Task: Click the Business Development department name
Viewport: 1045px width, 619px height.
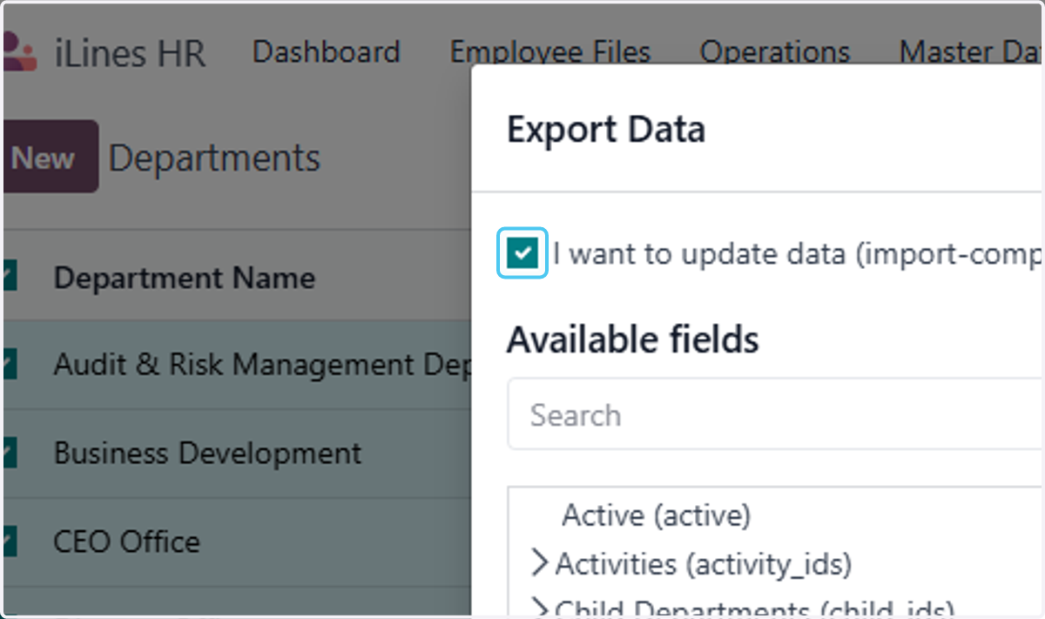Action: click(x=207, y=453)
